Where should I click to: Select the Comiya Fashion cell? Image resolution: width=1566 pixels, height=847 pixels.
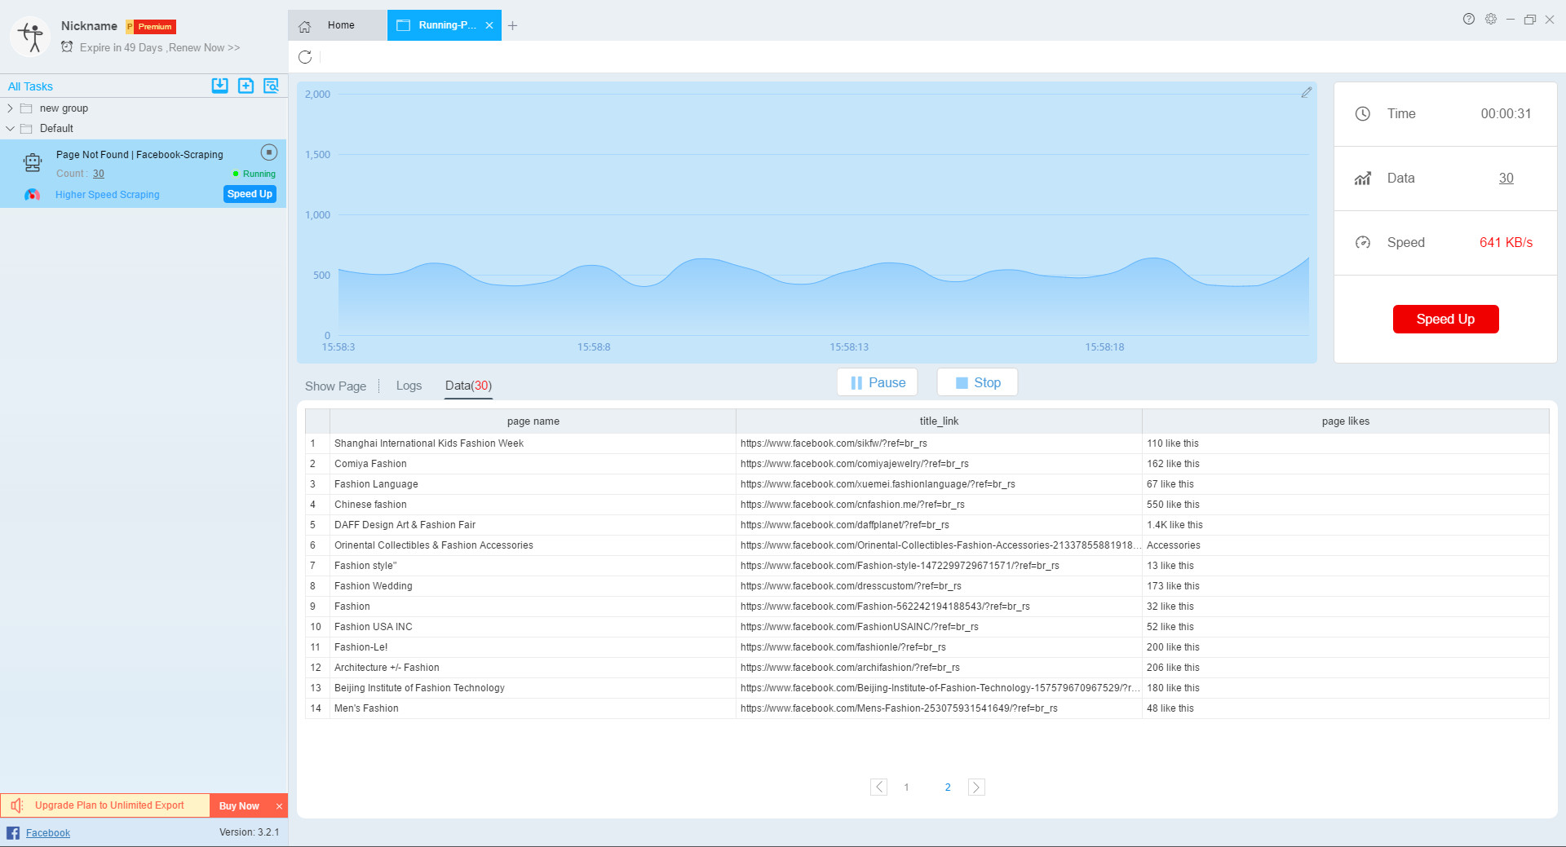click(533, 464)
